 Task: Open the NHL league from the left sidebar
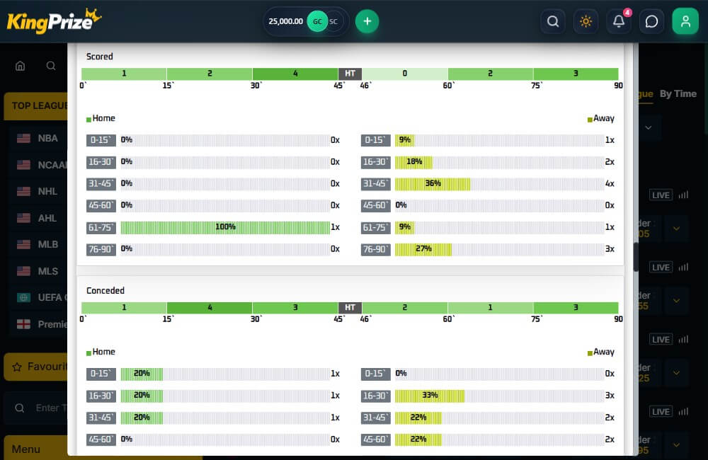[42, 191]
